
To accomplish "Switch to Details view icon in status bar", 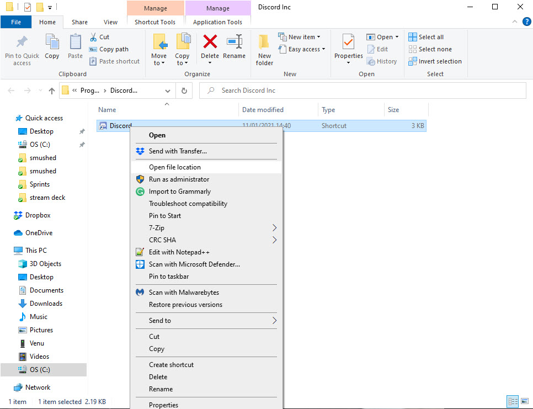I will [513, 401].
